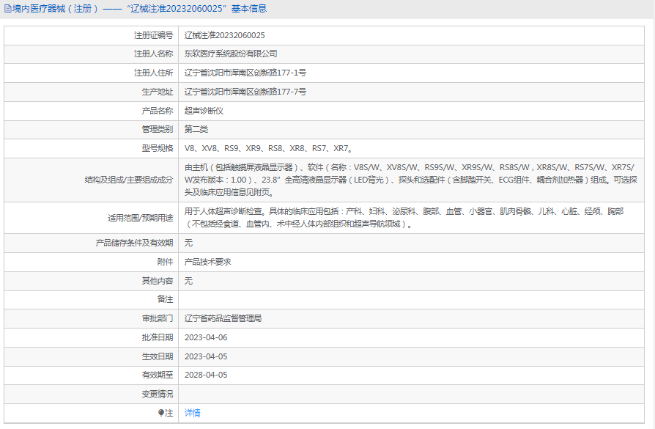Click production address ending in 177-7号
This screenshot has height=429, width=655.
[245, 92]
